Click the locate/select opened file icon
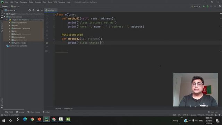The image size is (222, 125). pyautogui.click(x=29, y=10)
